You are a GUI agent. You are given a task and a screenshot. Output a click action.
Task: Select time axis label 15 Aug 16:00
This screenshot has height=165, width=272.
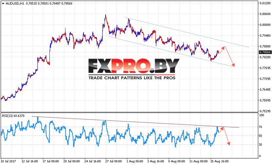point(220,161)
